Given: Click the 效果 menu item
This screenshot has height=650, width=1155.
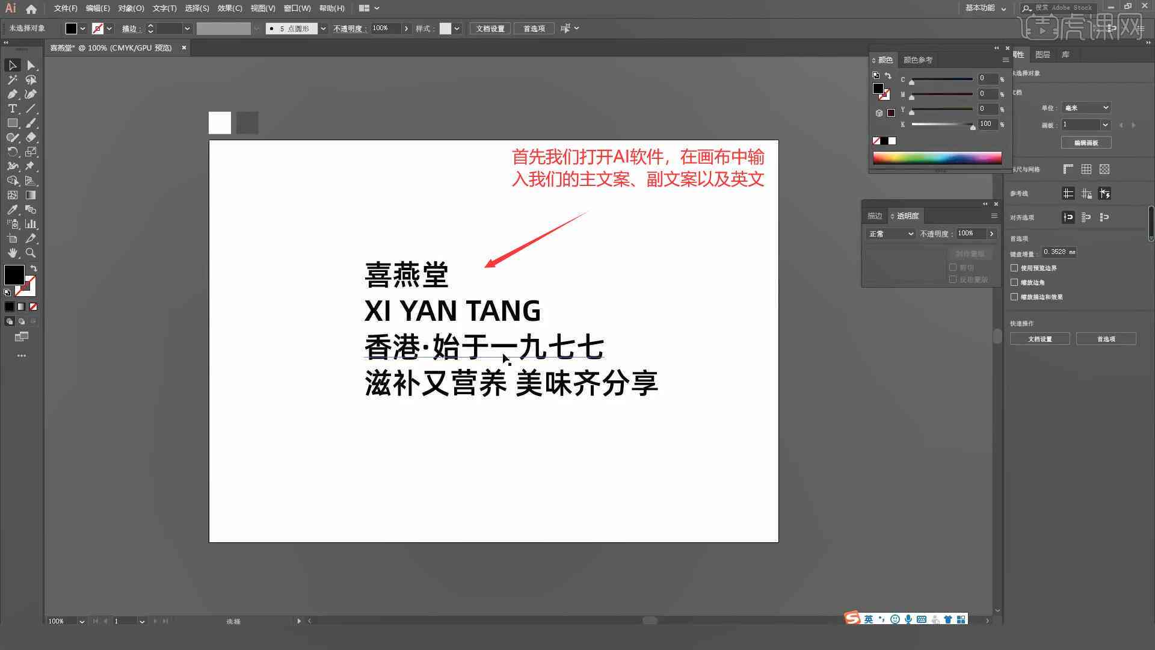Looking at the screenshot, I should pos(226,8).
